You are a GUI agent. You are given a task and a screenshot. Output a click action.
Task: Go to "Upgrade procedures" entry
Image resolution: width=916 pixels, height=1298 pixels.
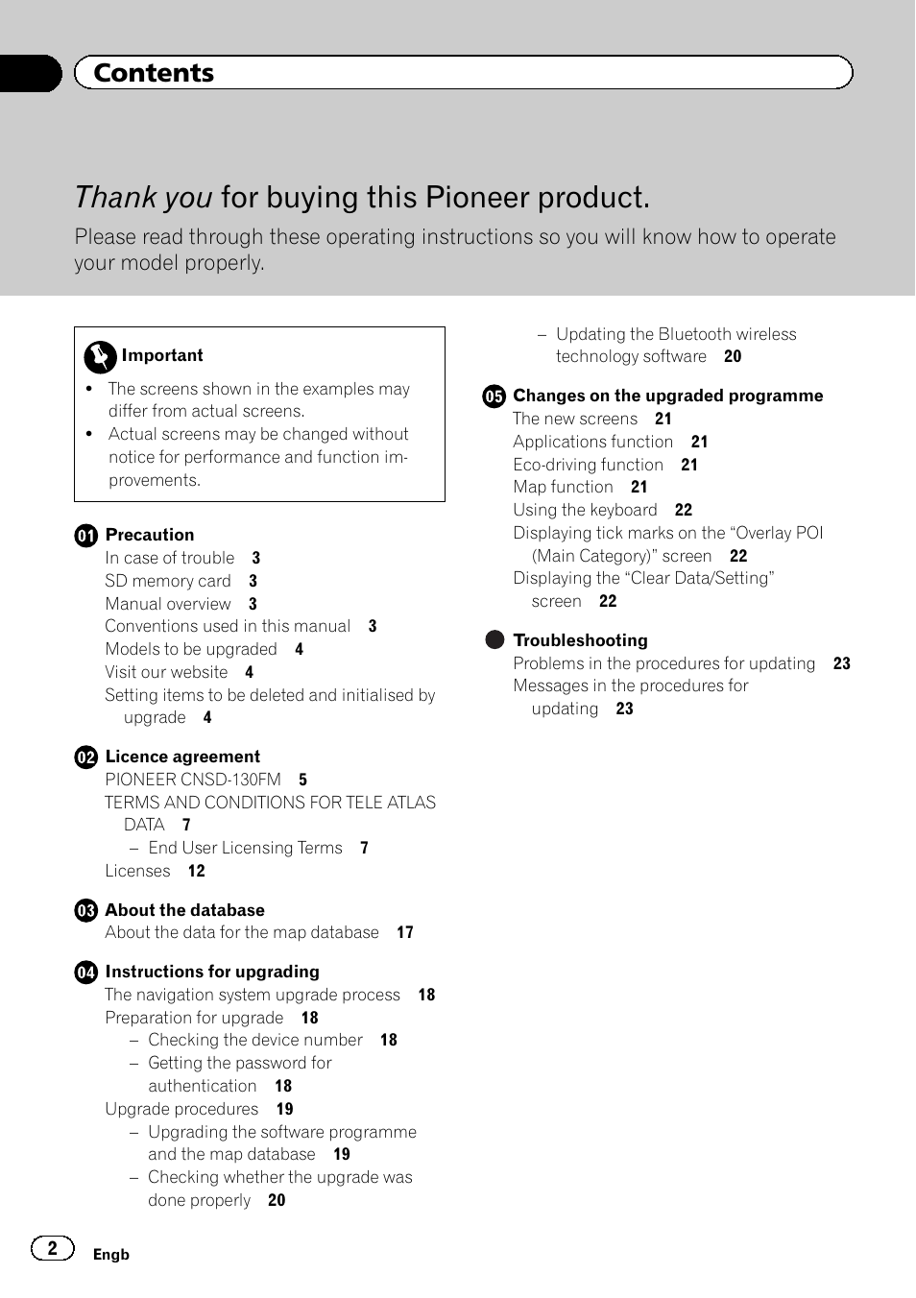[x=181, y=1109]
